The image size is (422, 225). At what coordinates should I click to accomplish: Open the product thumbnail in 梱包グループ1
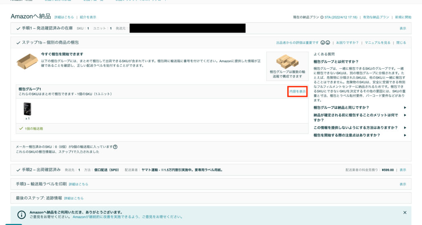tap(27, 109)
